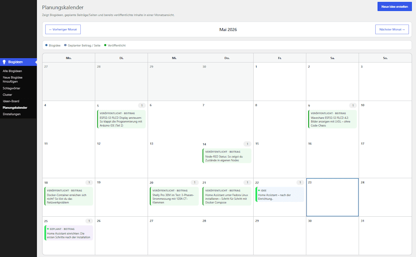Click day number 24 in calendar
This screenshot has width=416, height=257.
pyautogui.click(x=362, y=182)
